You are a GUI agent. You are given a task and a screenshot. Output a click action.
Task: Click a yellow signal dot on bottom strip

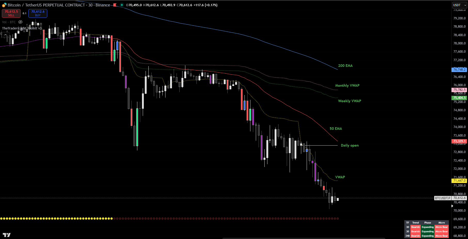tap(52, 218)
